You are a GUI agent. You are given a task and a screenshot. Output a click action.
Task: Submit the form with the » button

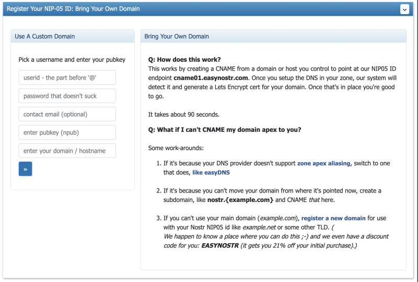pyautogui.click(x=25, y=169)
